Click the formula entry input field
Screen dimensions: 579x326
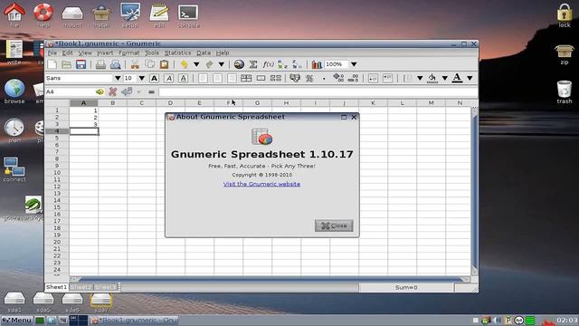[318, 91]
